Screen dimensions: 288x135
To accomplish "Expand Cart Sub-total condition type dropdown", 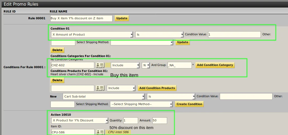I will [104, 96].
